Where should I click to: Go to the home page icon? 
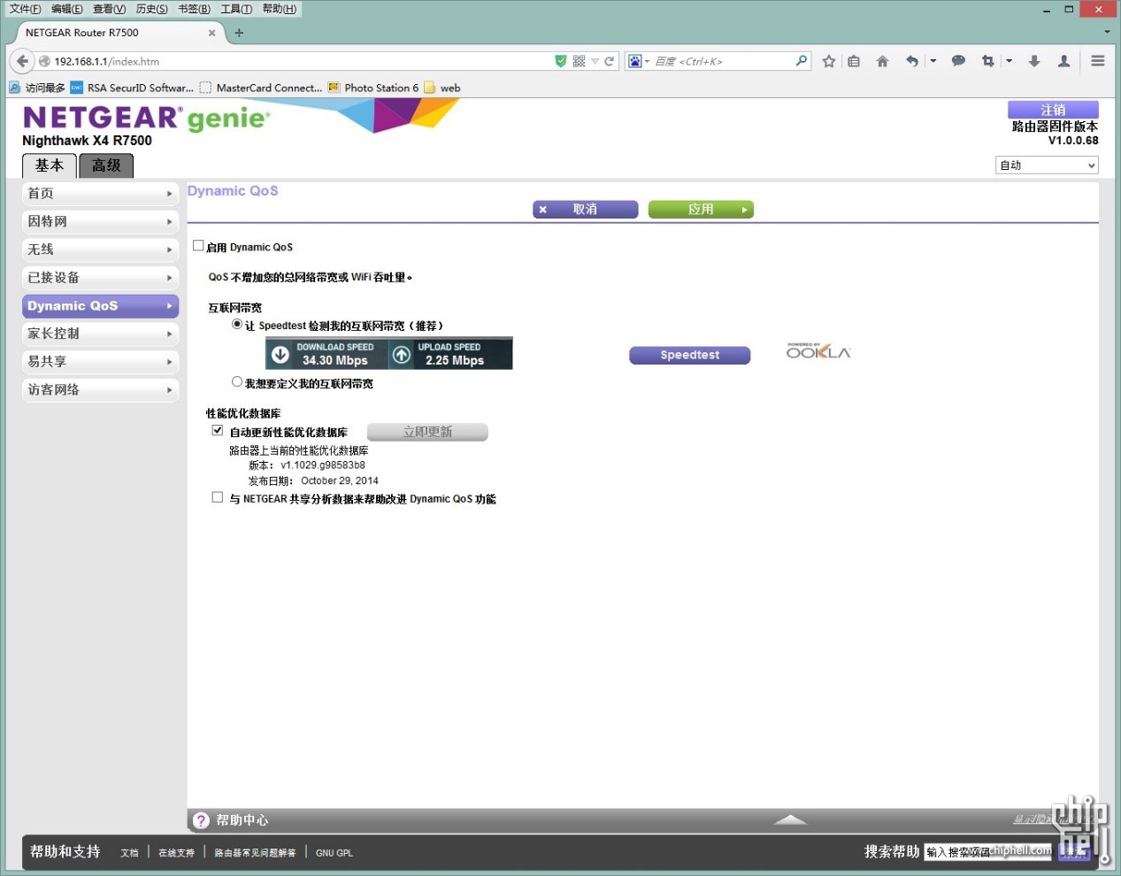tap(882, 61)
